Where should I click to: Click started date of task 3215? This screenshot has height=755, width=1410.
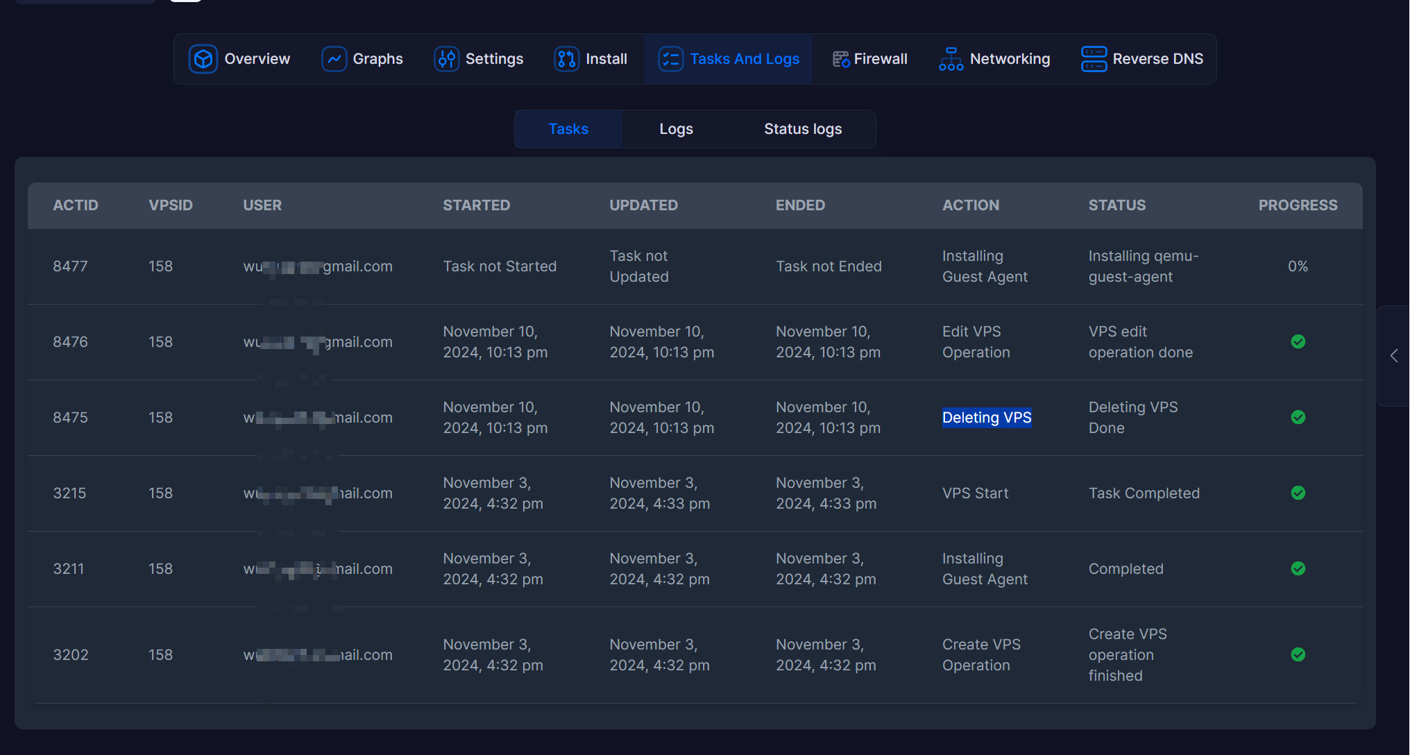[493, 493]
